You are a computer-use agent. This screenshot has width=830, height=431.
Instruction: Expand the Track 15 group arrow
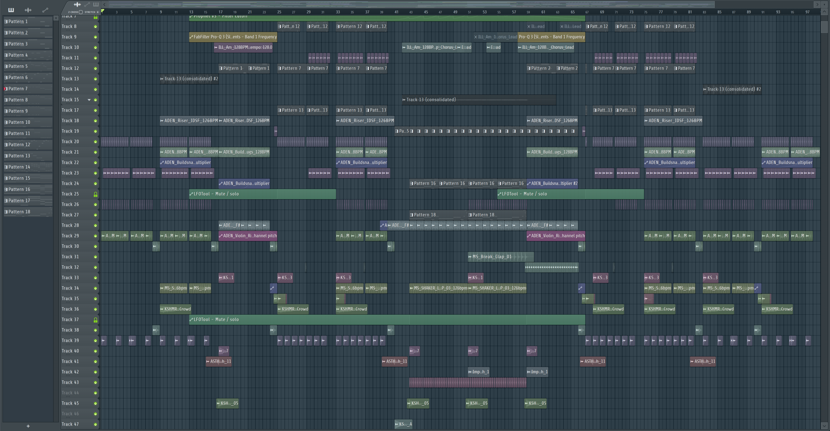[89, 100]
